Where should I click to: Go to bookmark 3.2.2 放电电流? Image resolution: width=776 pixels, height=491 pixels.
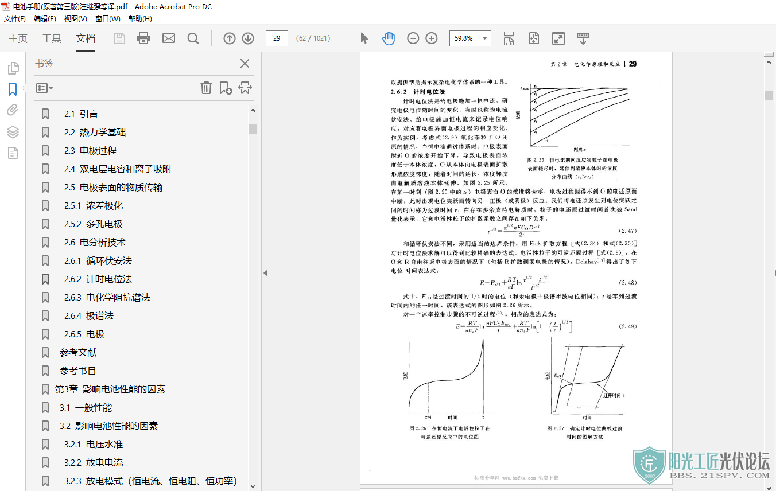[x=94, y=463]
